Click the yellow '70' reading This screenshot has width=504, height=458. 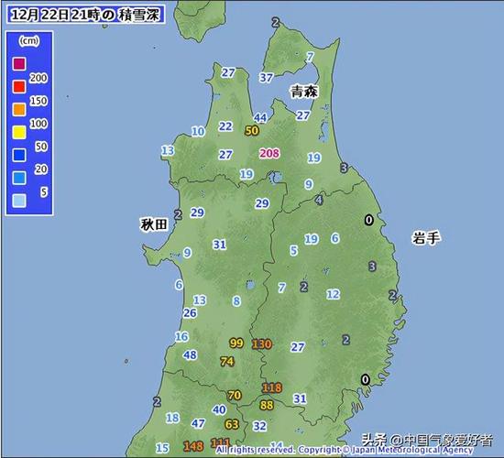point(235,395)
